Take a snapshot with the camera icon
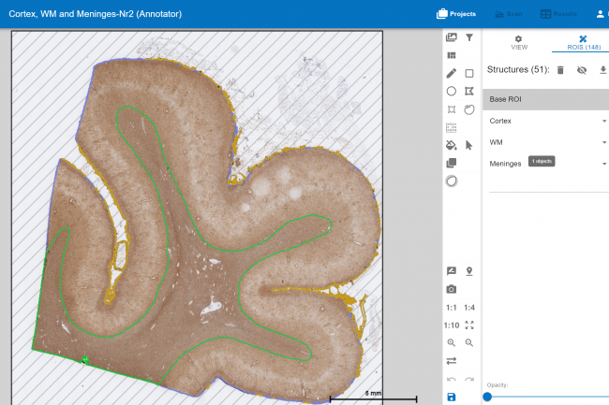This screenshot has height=405, width=609. coord(452,289)
